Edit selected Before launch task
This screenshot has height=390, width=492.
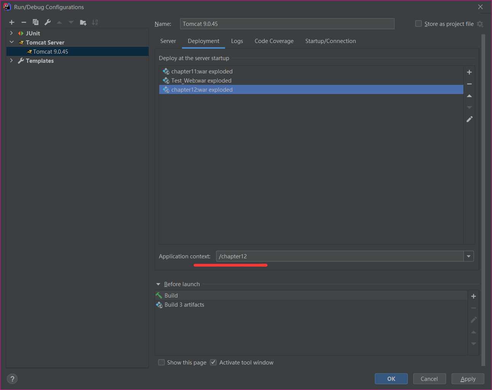pyautogui.click(x=473, y=320)
